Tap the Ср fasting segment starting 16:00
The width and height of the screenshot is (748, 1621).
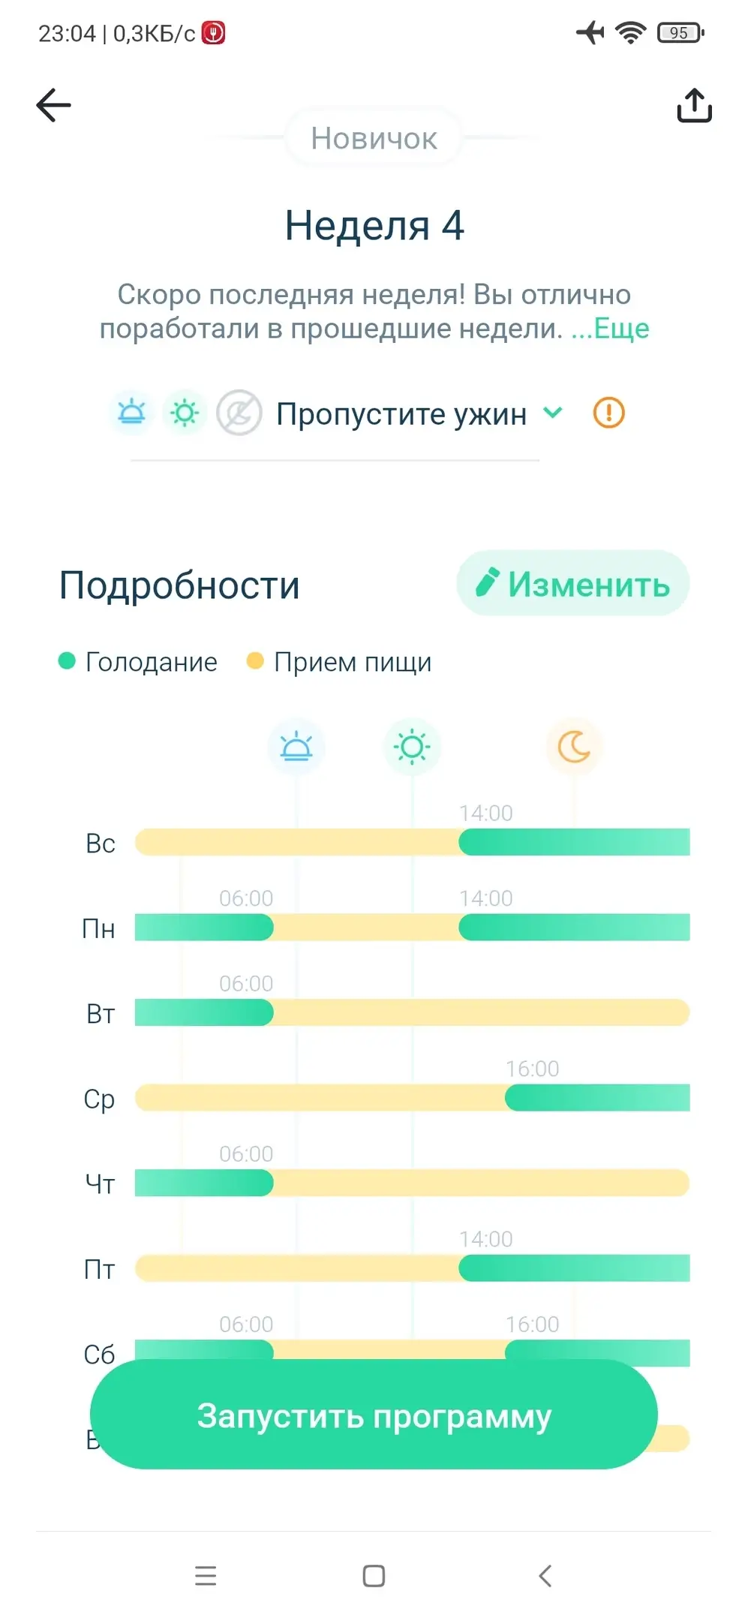597,1098
